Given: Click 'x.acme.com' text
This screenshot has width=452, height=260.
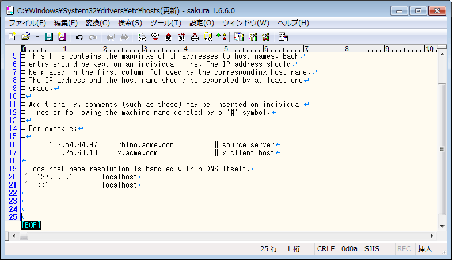Looking at the screenshot, I should [138, 152].
